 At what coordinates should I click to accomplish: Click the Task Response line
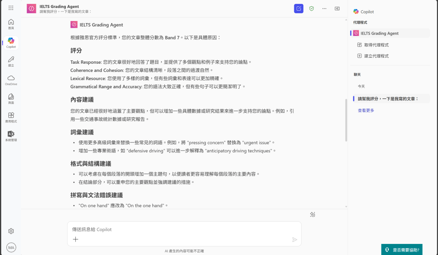pos(161,62)
